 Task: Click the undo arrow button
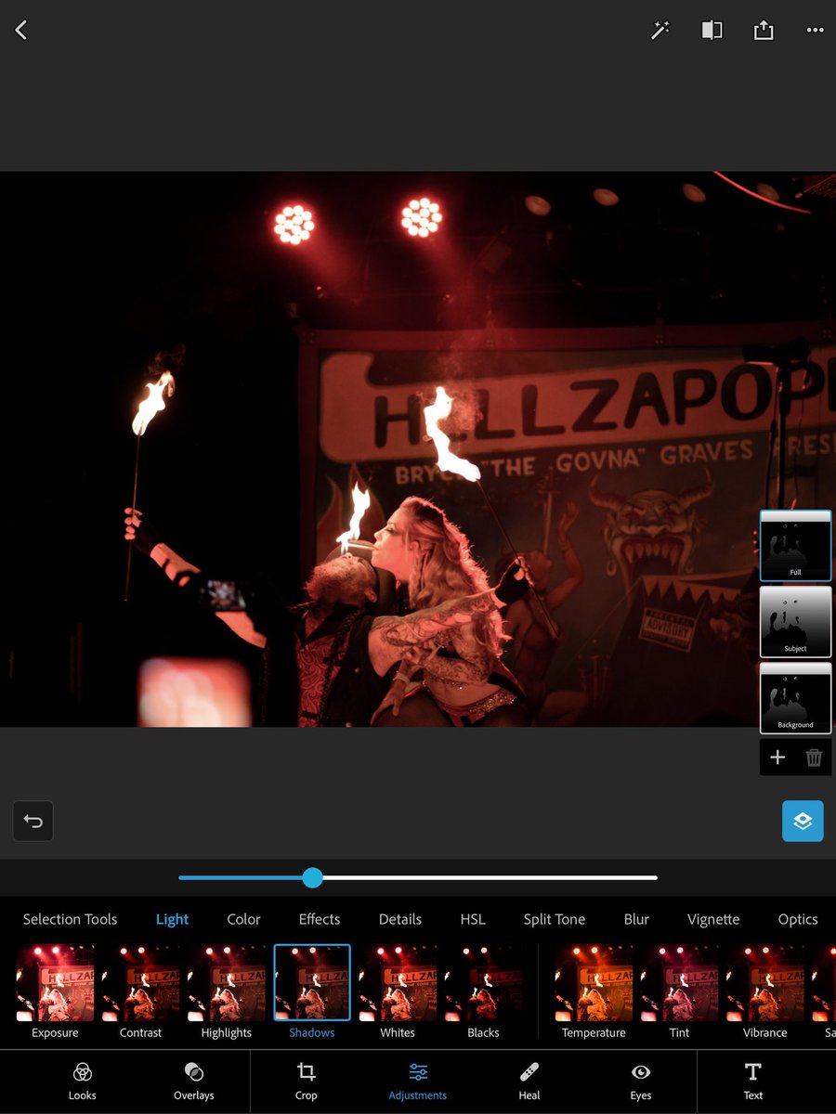(33, 822)
